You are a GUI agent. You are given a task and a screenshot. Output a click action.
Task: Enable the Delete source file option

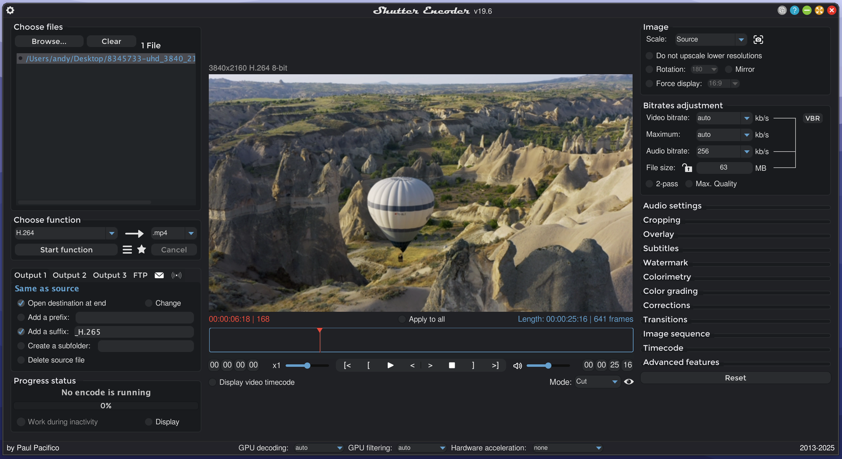click(x=21, y=360)
